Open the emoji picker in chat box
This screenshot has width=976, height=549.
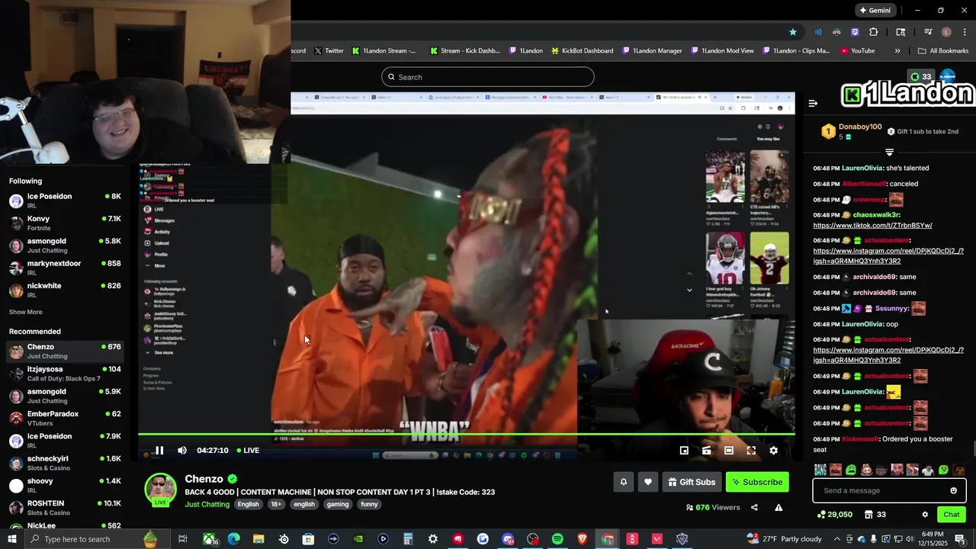[953, 490]
